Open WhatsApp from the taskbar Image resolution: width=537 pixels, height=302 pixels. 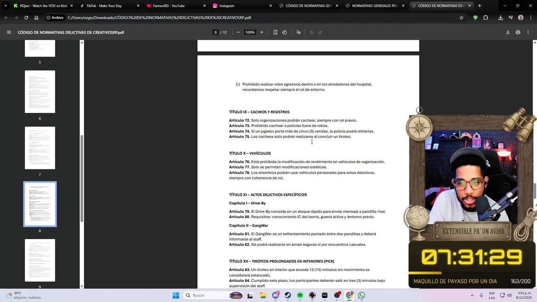click(362, 295)
